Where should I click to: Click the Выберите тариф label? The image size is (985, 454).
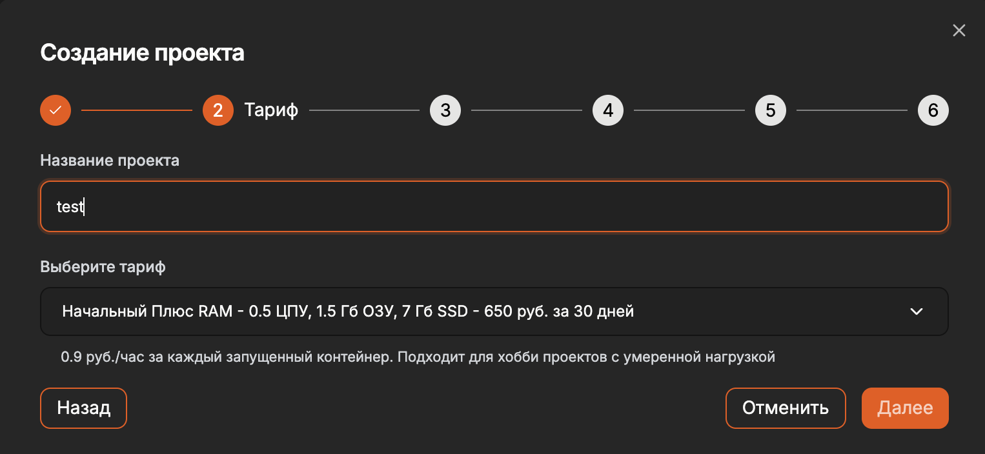click(103, 267)
